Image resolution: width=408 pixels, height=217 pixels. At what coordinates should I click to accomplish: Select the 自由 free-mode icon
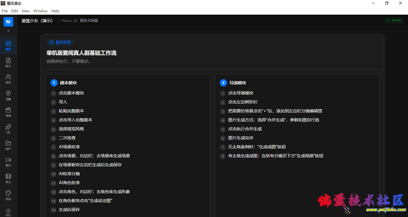point(8,195)
